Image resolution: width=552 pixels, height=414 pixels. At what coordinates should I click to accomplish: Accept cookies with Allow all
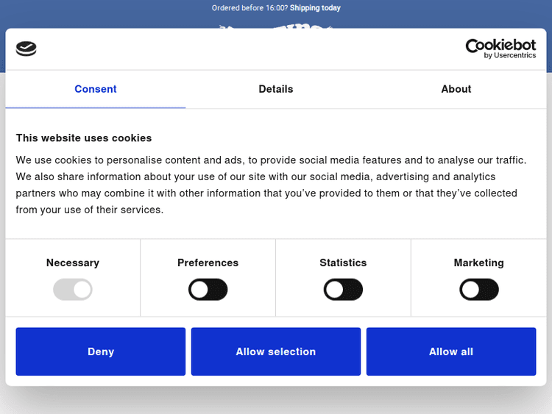point(451,351)
